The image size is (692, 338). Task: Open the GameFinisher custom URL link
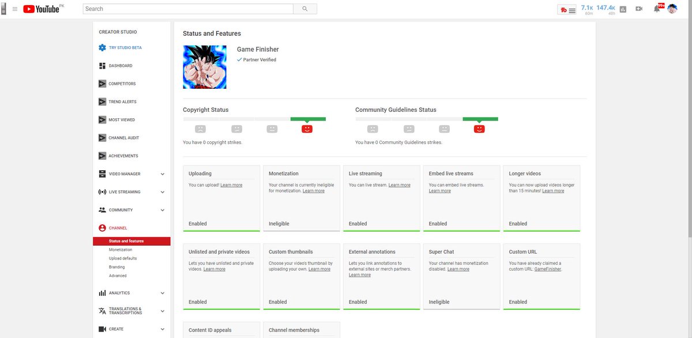[548, 269]
